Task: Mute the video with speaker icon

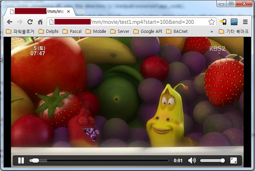Action: [x=192, y=160]
